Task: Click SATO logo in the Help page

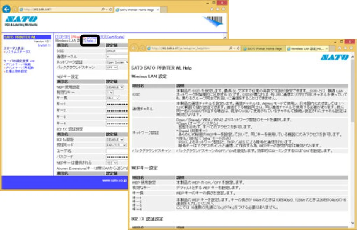Action: tap(335, 57)
